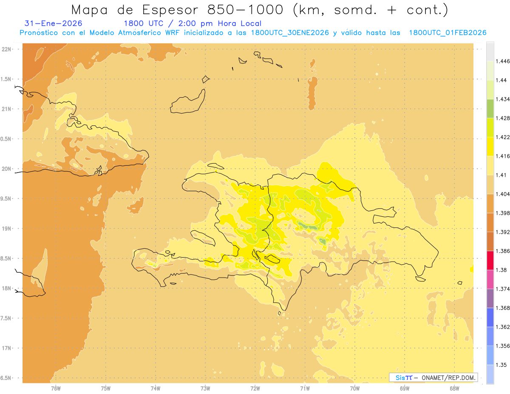Click the 20N latitude label
The height and width of the screenshot is (394, 510).
pos(7,169)
